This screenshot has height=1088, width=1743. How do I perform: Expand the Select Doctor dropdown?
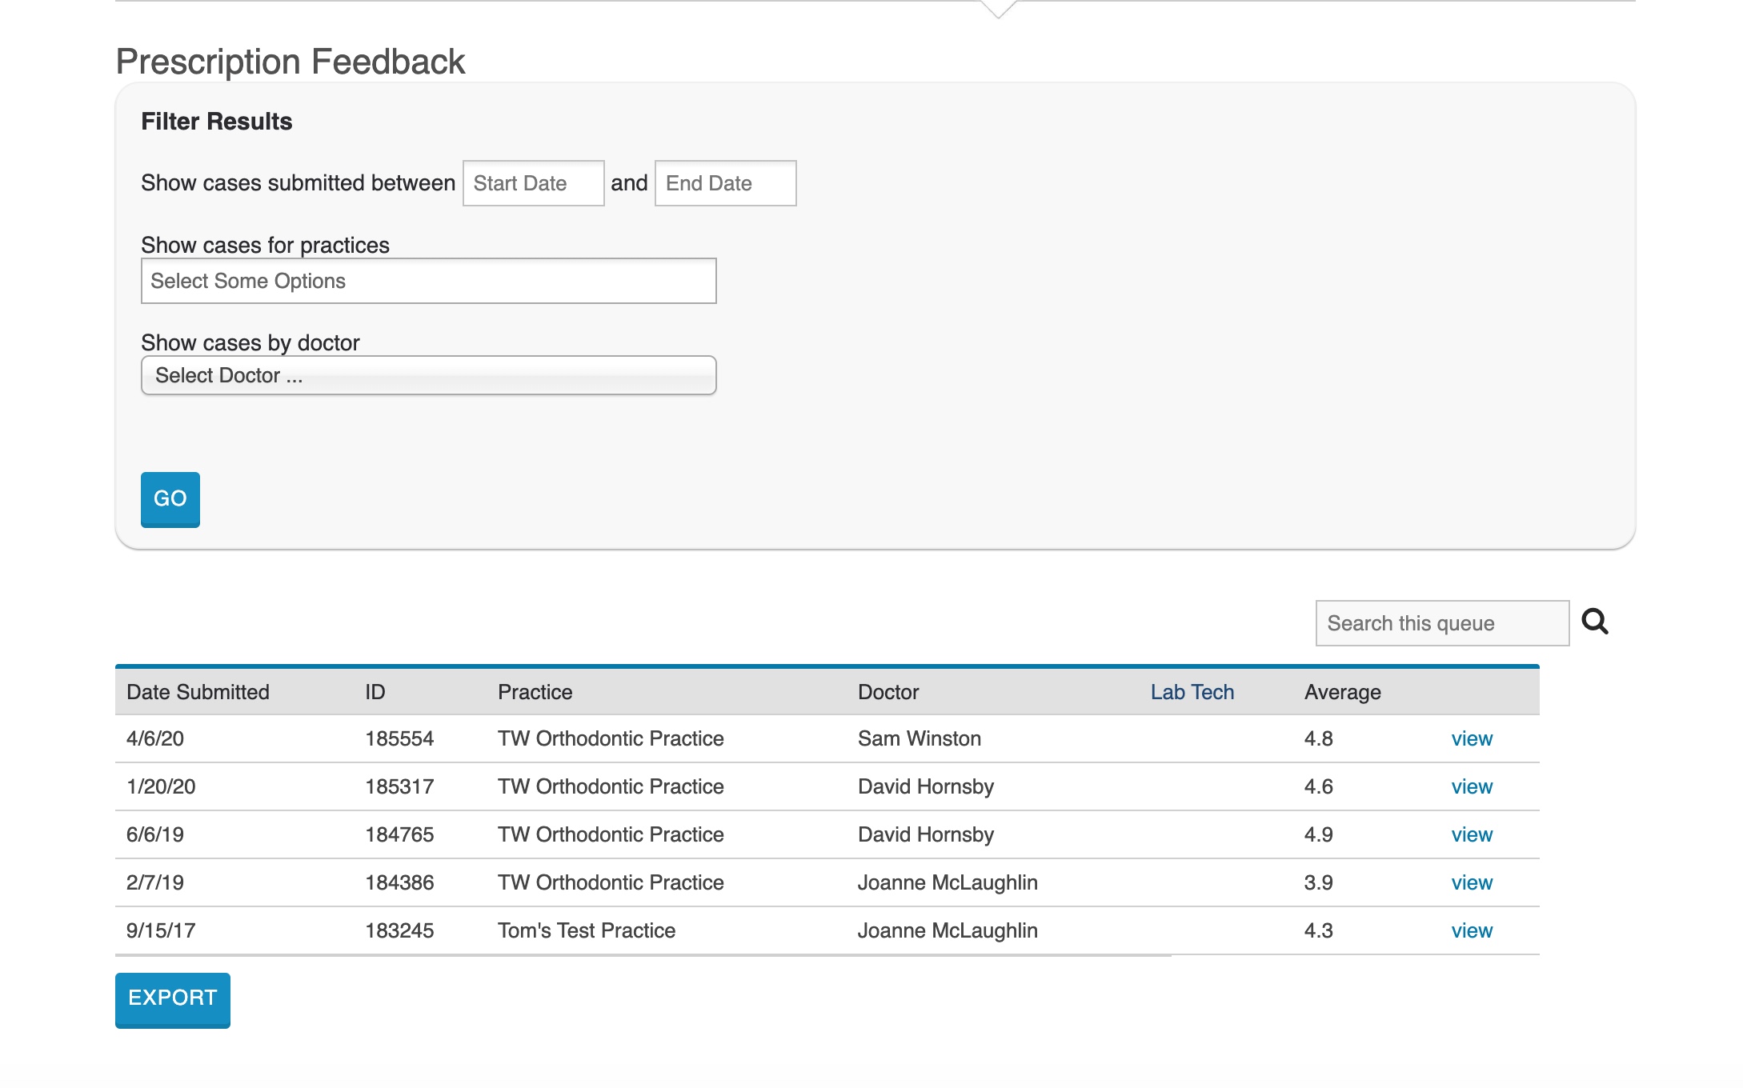[428, 375]
